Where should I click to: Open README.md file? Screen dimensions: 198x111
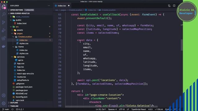pos(21,94)
